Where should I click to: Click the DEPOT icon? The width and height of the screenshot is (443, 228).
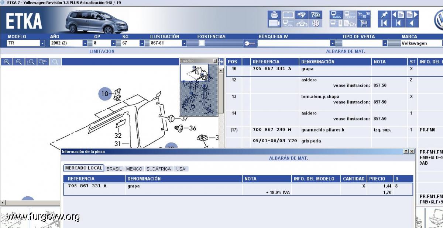point(350,15)
